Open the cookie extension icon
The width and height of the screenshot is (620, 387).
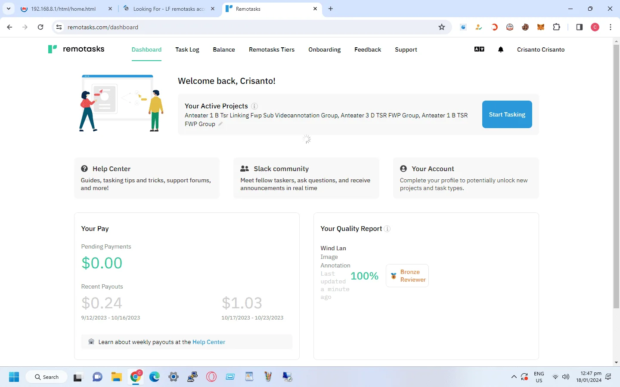click(525, 27)
